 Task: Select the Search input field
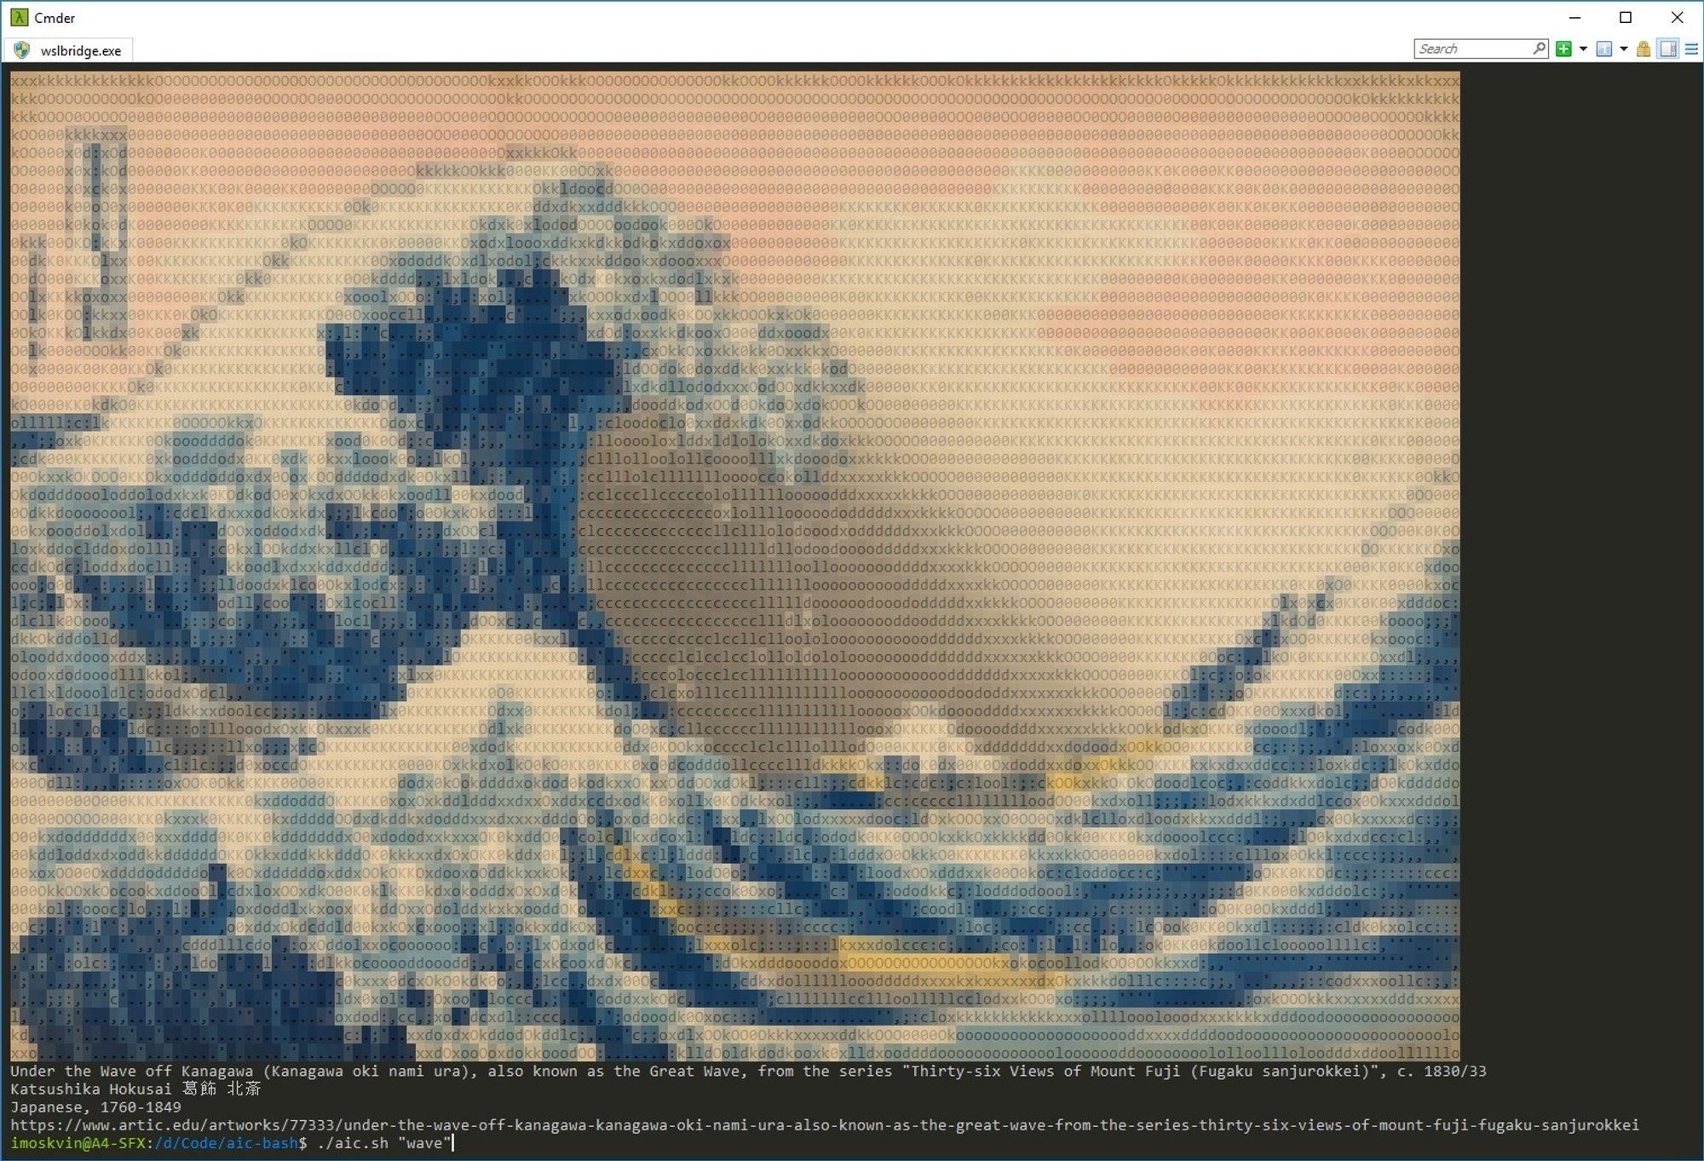coord(1477,49)
